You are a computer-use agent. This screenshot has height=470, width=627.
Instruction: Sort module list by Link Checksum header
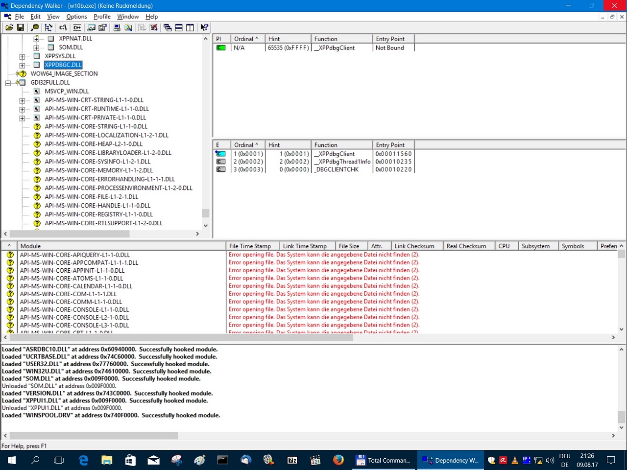click(x=417, y=246)
